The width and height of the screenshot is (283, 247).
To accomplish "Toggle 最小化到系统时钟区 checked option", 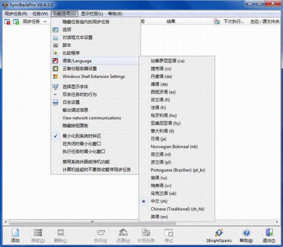I will tap(95, 136).
